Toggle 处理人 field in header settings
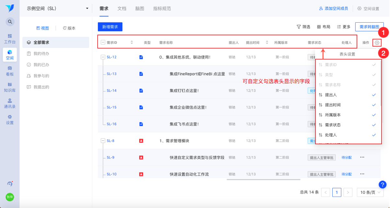The image size is (390, 208). click(348, 135)
